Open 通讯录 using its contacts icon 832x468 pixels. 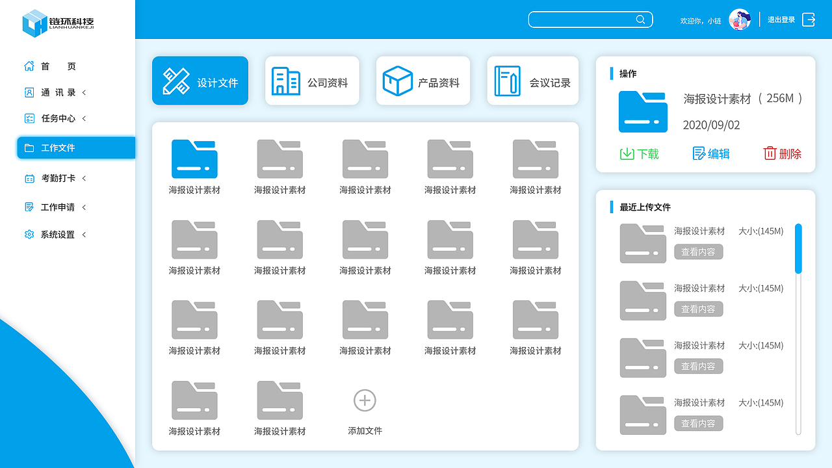29,92
